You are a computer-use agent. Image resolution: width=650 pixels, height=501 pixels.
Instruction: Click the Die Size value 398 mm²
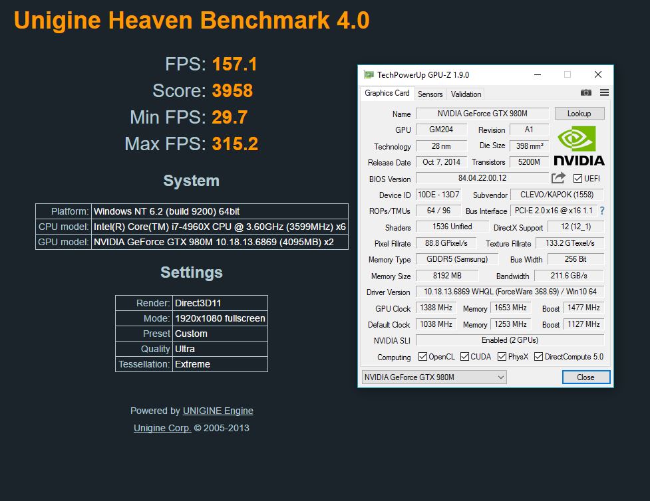tap(530, 146)
